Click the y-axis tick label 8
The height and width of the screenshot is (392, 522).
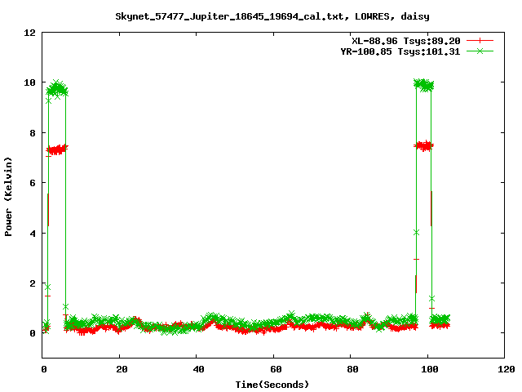tap(33, 133)
